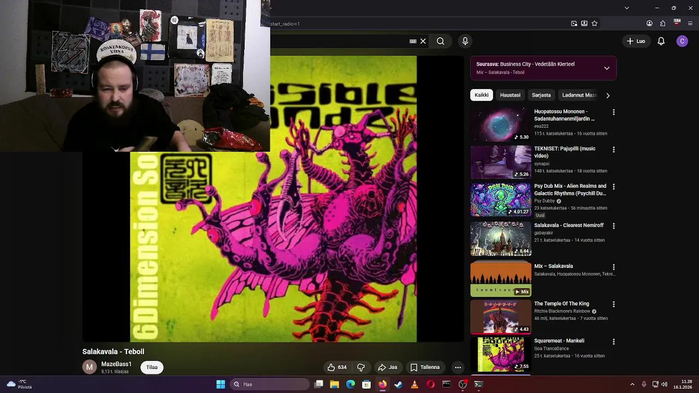
Task: Start voice search with the microphone
Action: (465, 41)
